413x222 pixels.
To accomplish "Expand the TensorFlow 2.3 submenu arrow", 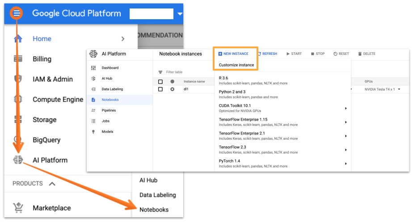I will (x=346, y=150).
